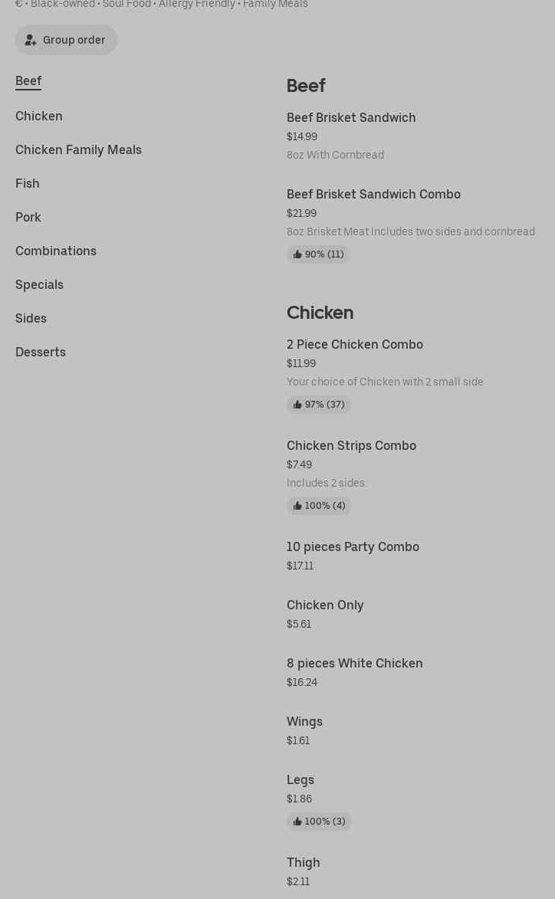The height and width of the screenshot is (899, 555).
Task: Select the Pork category
Action: [28, 217]
